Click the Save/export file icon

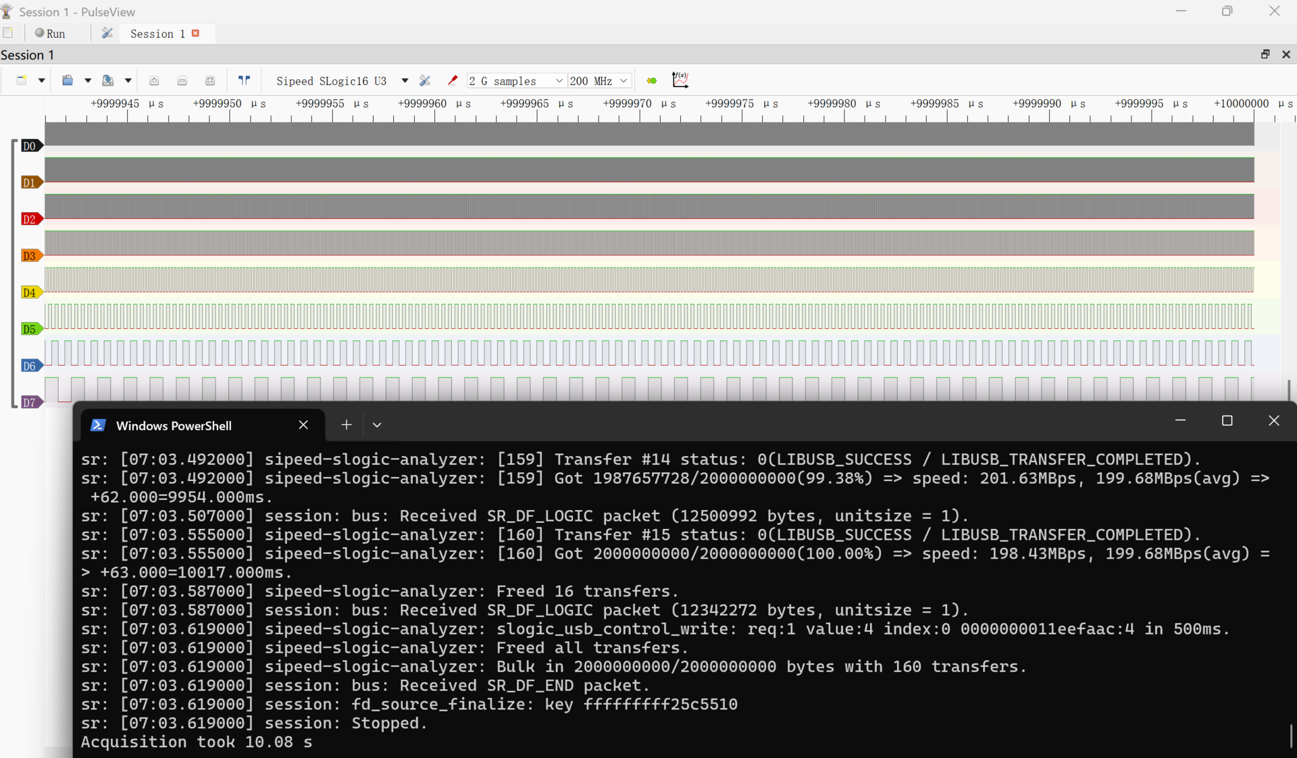tap(107, 80)
